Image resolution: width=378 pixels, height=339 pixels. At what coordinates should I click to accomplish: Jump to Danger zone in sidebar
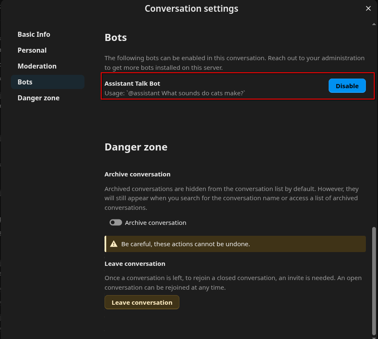38,98
